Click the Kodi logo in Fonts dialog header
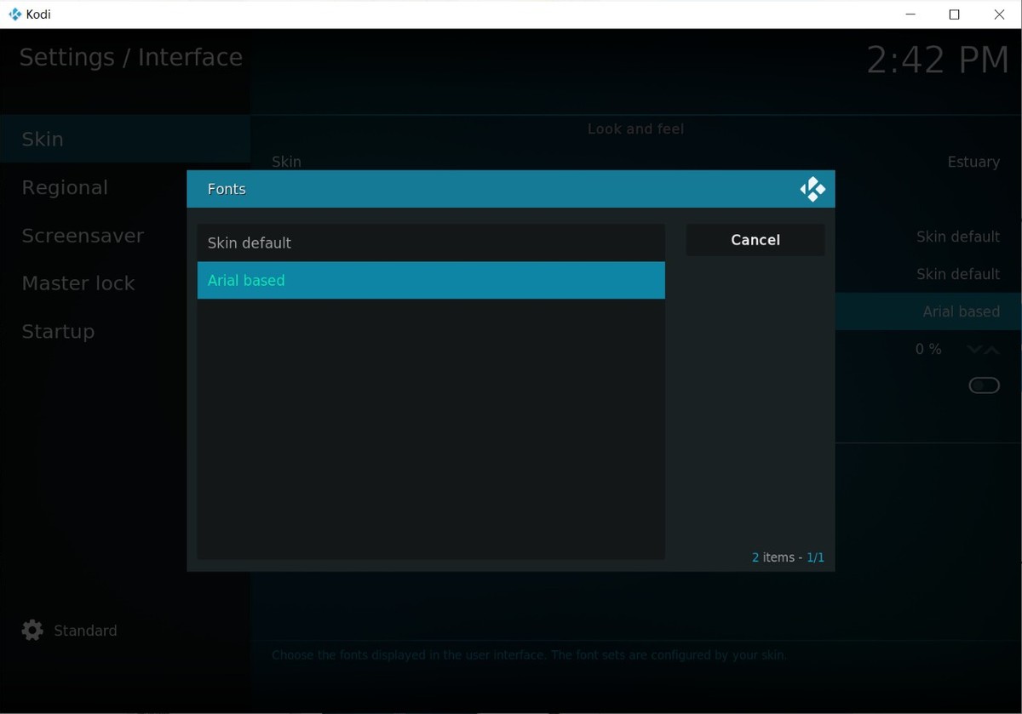 pyautogui.click(x=812, y=189)
